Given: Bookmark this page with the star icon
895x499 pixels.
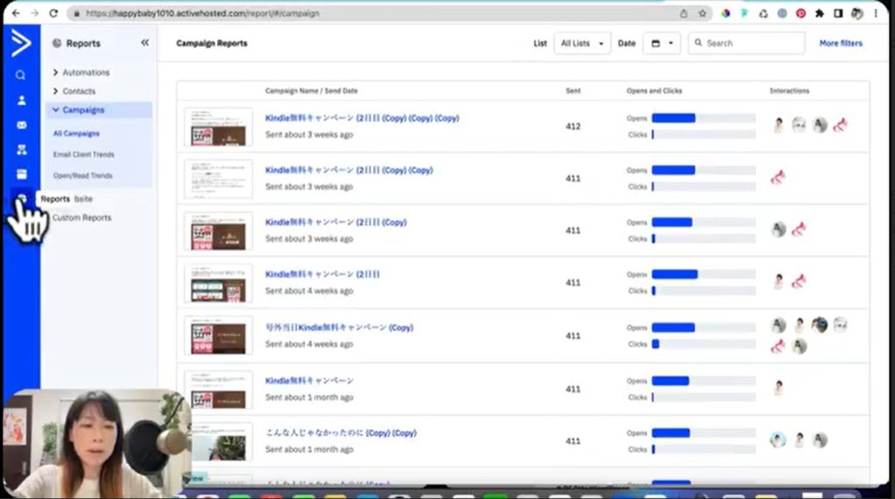Looking at the screenshot, I should 702,14.
